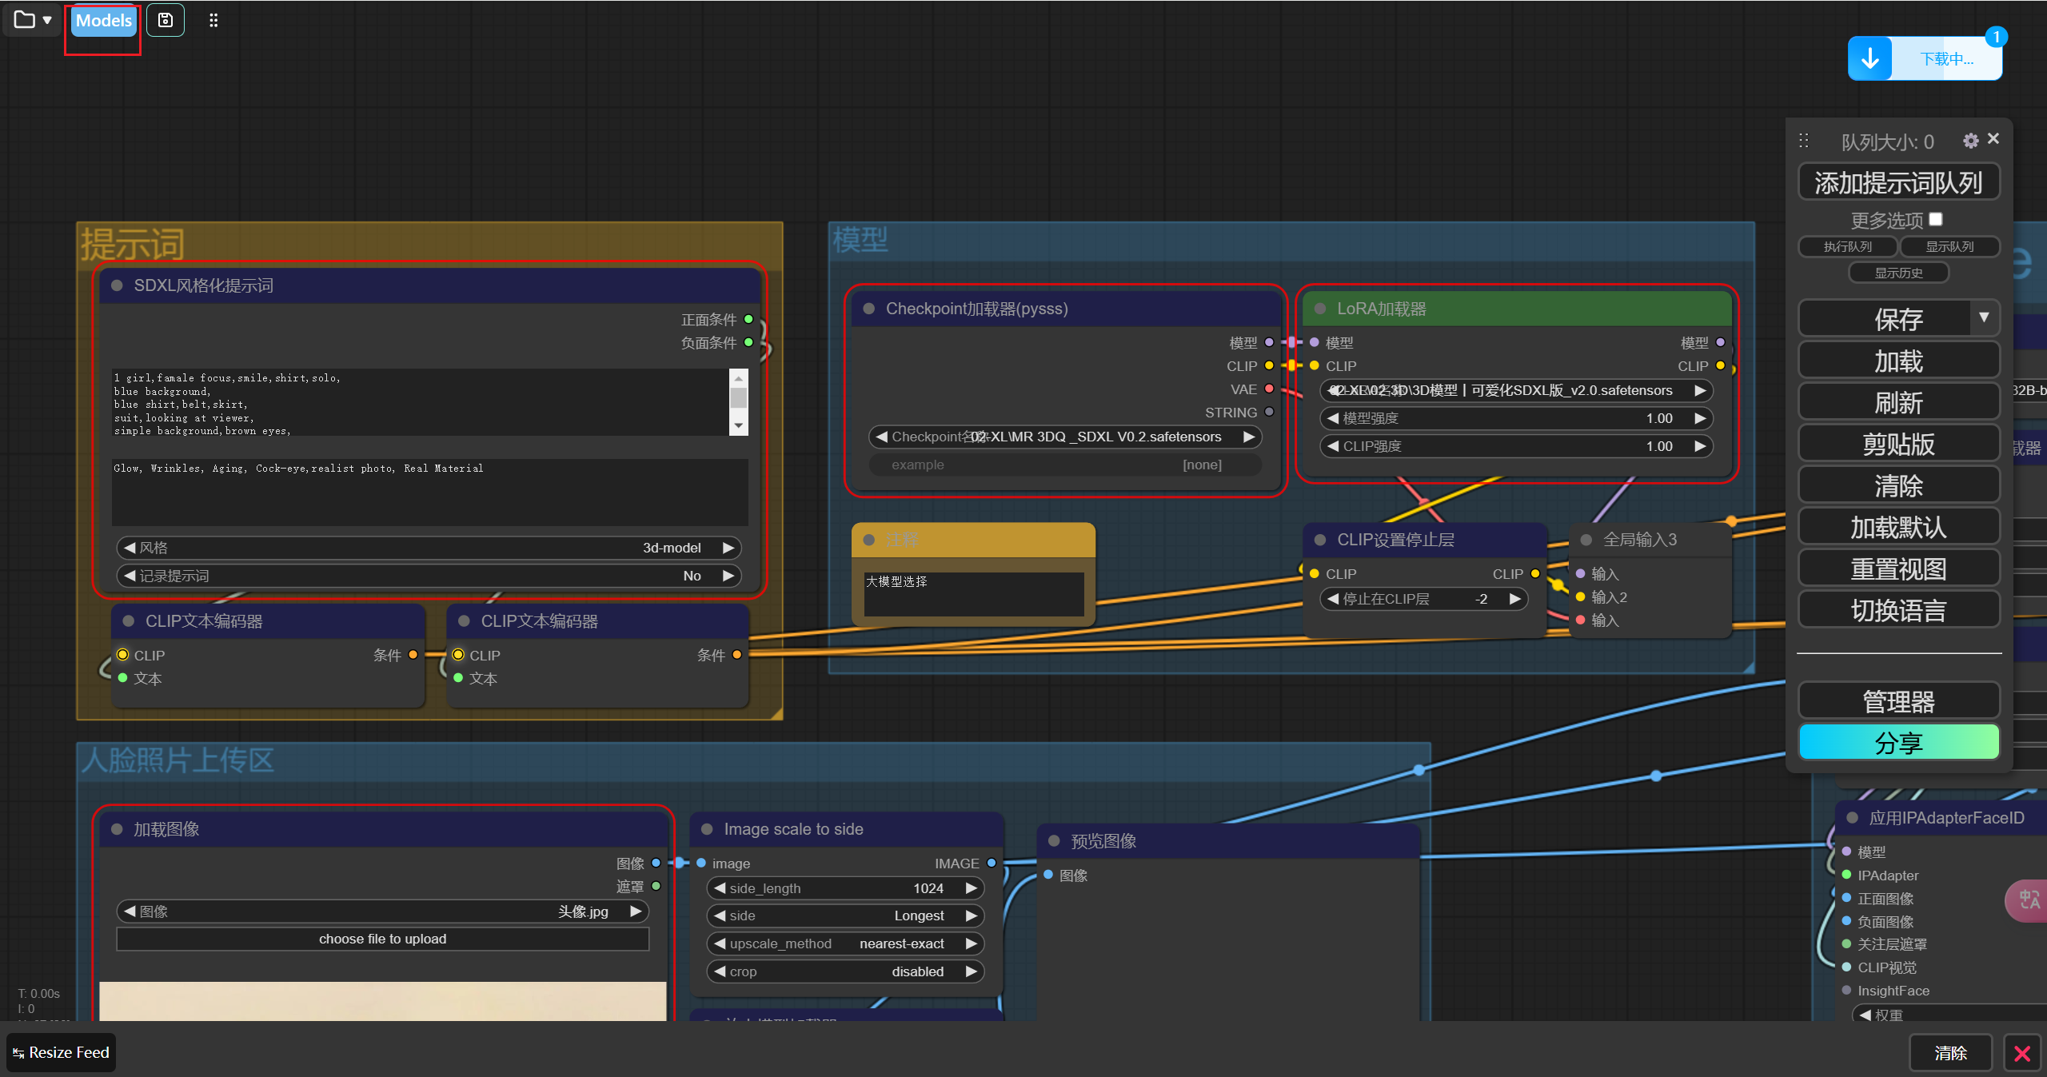The image size is (2047, 1077).
Task: Increase 模型强度 value with right arrow
Action: tap(1700, 418)
